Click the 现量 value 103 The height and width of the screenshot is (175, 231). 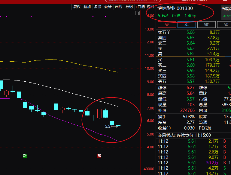click(x=191, y=105)
